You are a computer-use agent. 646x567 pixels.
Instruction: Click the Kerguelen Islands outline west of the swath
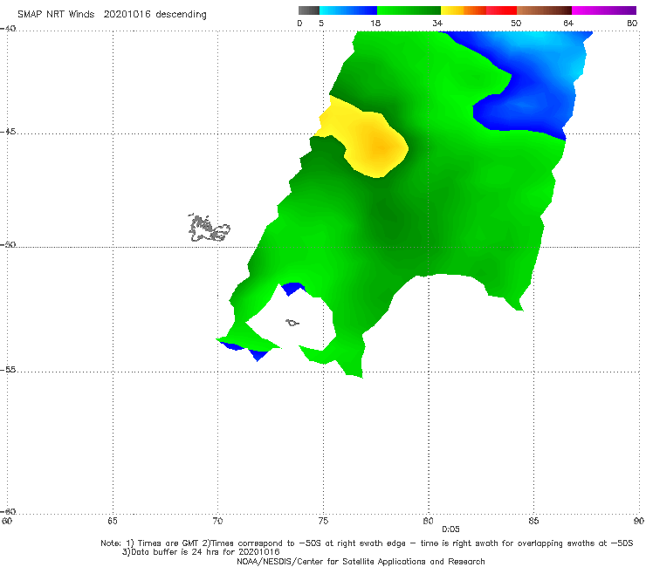coord(209,228)
